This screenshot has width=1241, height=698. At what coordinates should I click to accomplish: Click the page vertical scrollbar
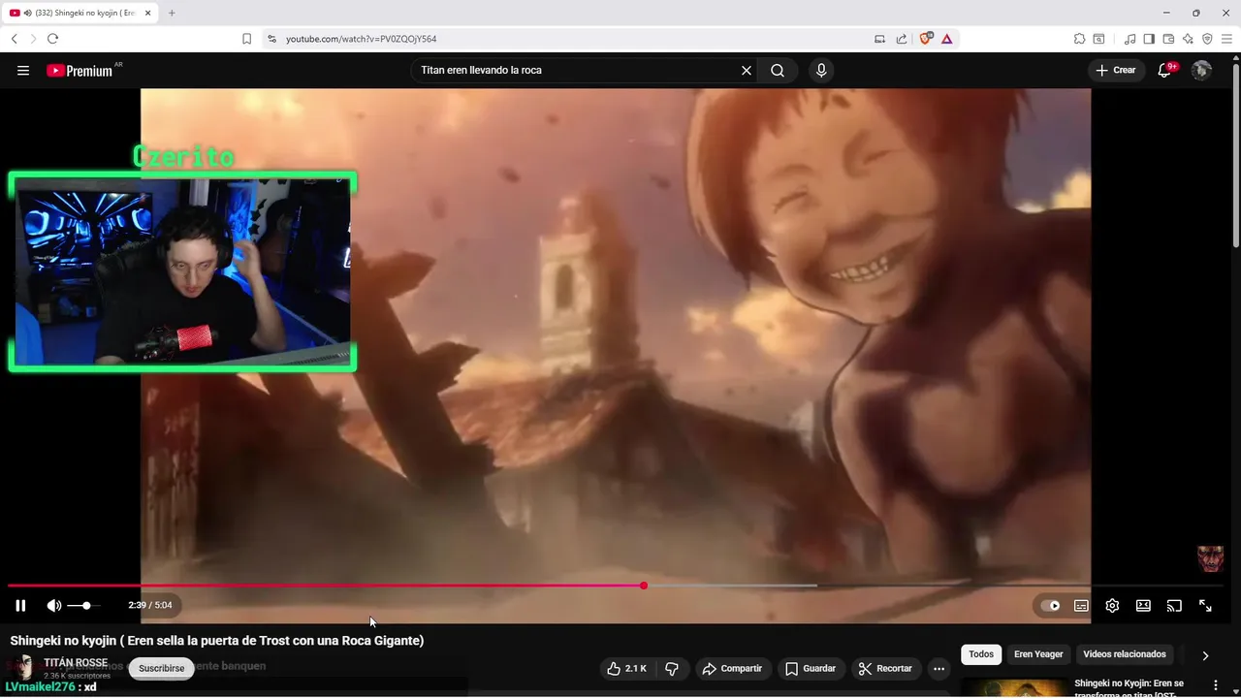(x=1235, y=155)
